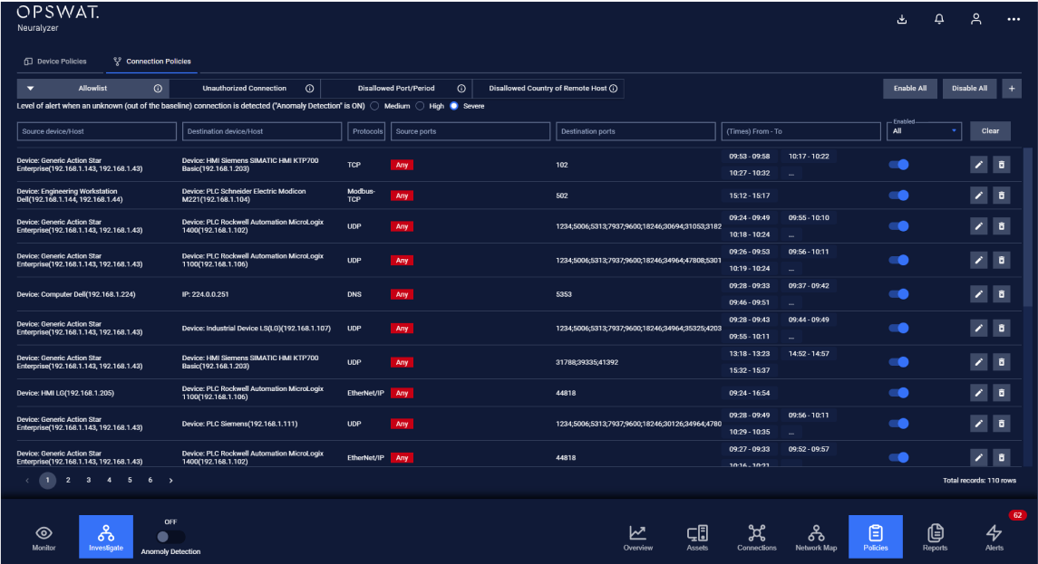
Task: Select the Medium alert level
Action: tap(375, 106)
